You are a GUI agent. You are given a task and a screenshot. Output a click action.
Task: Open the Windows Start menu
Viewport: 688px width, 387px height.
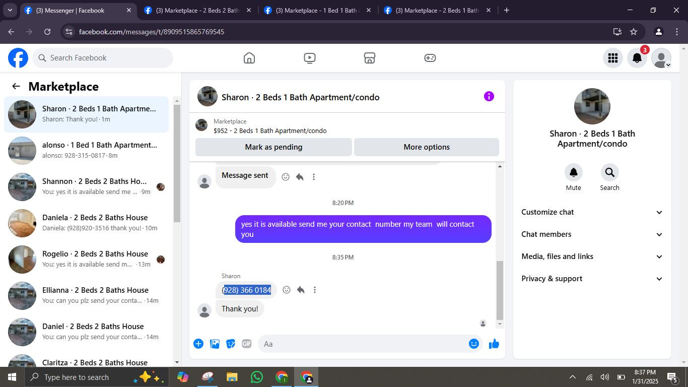pyautogui.click(x=12, y=377)
